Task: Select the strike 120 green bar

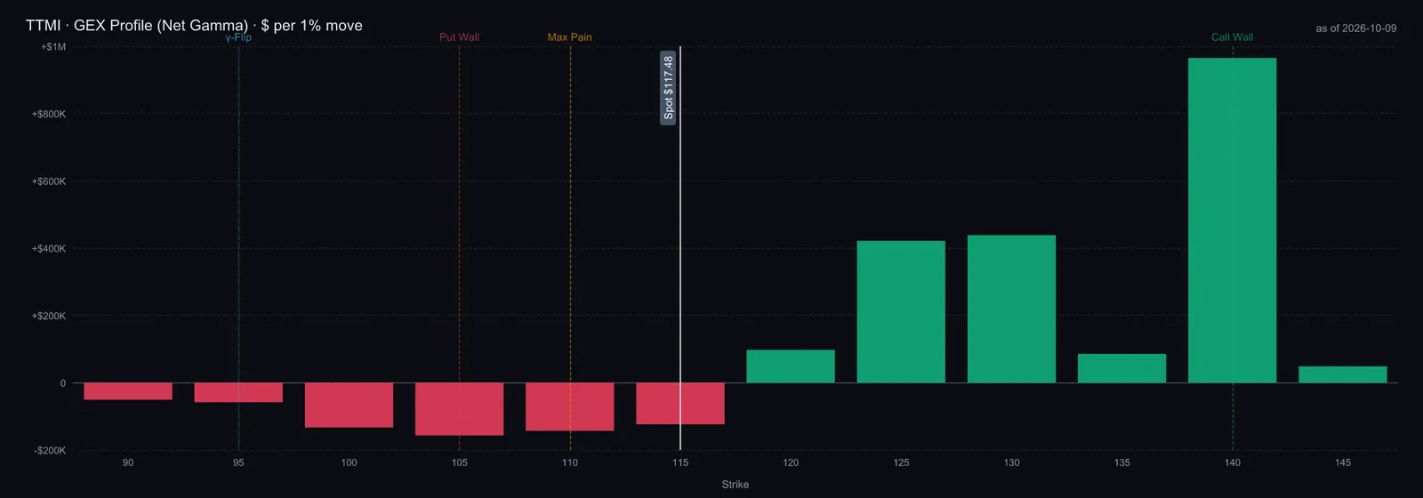Action: tap(791, 366)
